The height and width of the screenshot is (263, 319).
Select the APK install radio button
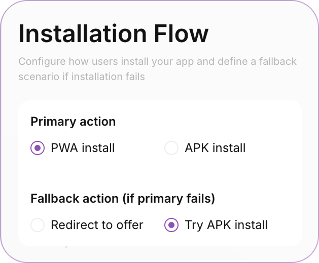click(171, 148)
